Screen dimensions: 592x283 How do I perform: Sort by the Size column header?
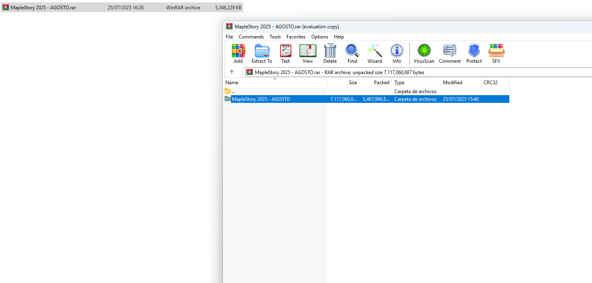tap(343, 83)
